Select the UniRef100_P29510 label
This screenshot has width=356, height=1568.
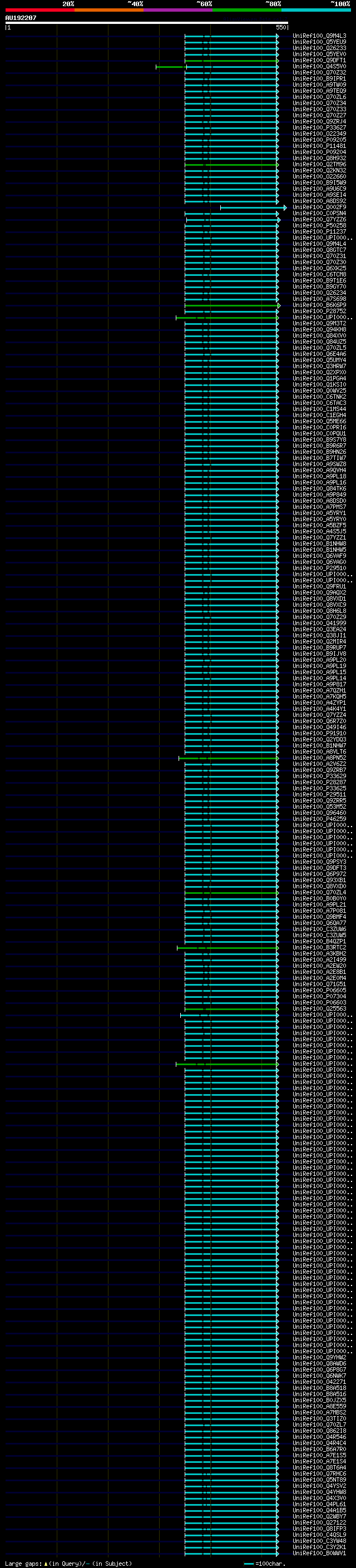coord(319,568)
